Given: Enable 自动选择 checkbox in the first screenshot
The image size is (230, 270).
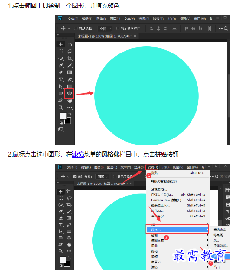Looking at the screenshot, I should tap(76, 29).
